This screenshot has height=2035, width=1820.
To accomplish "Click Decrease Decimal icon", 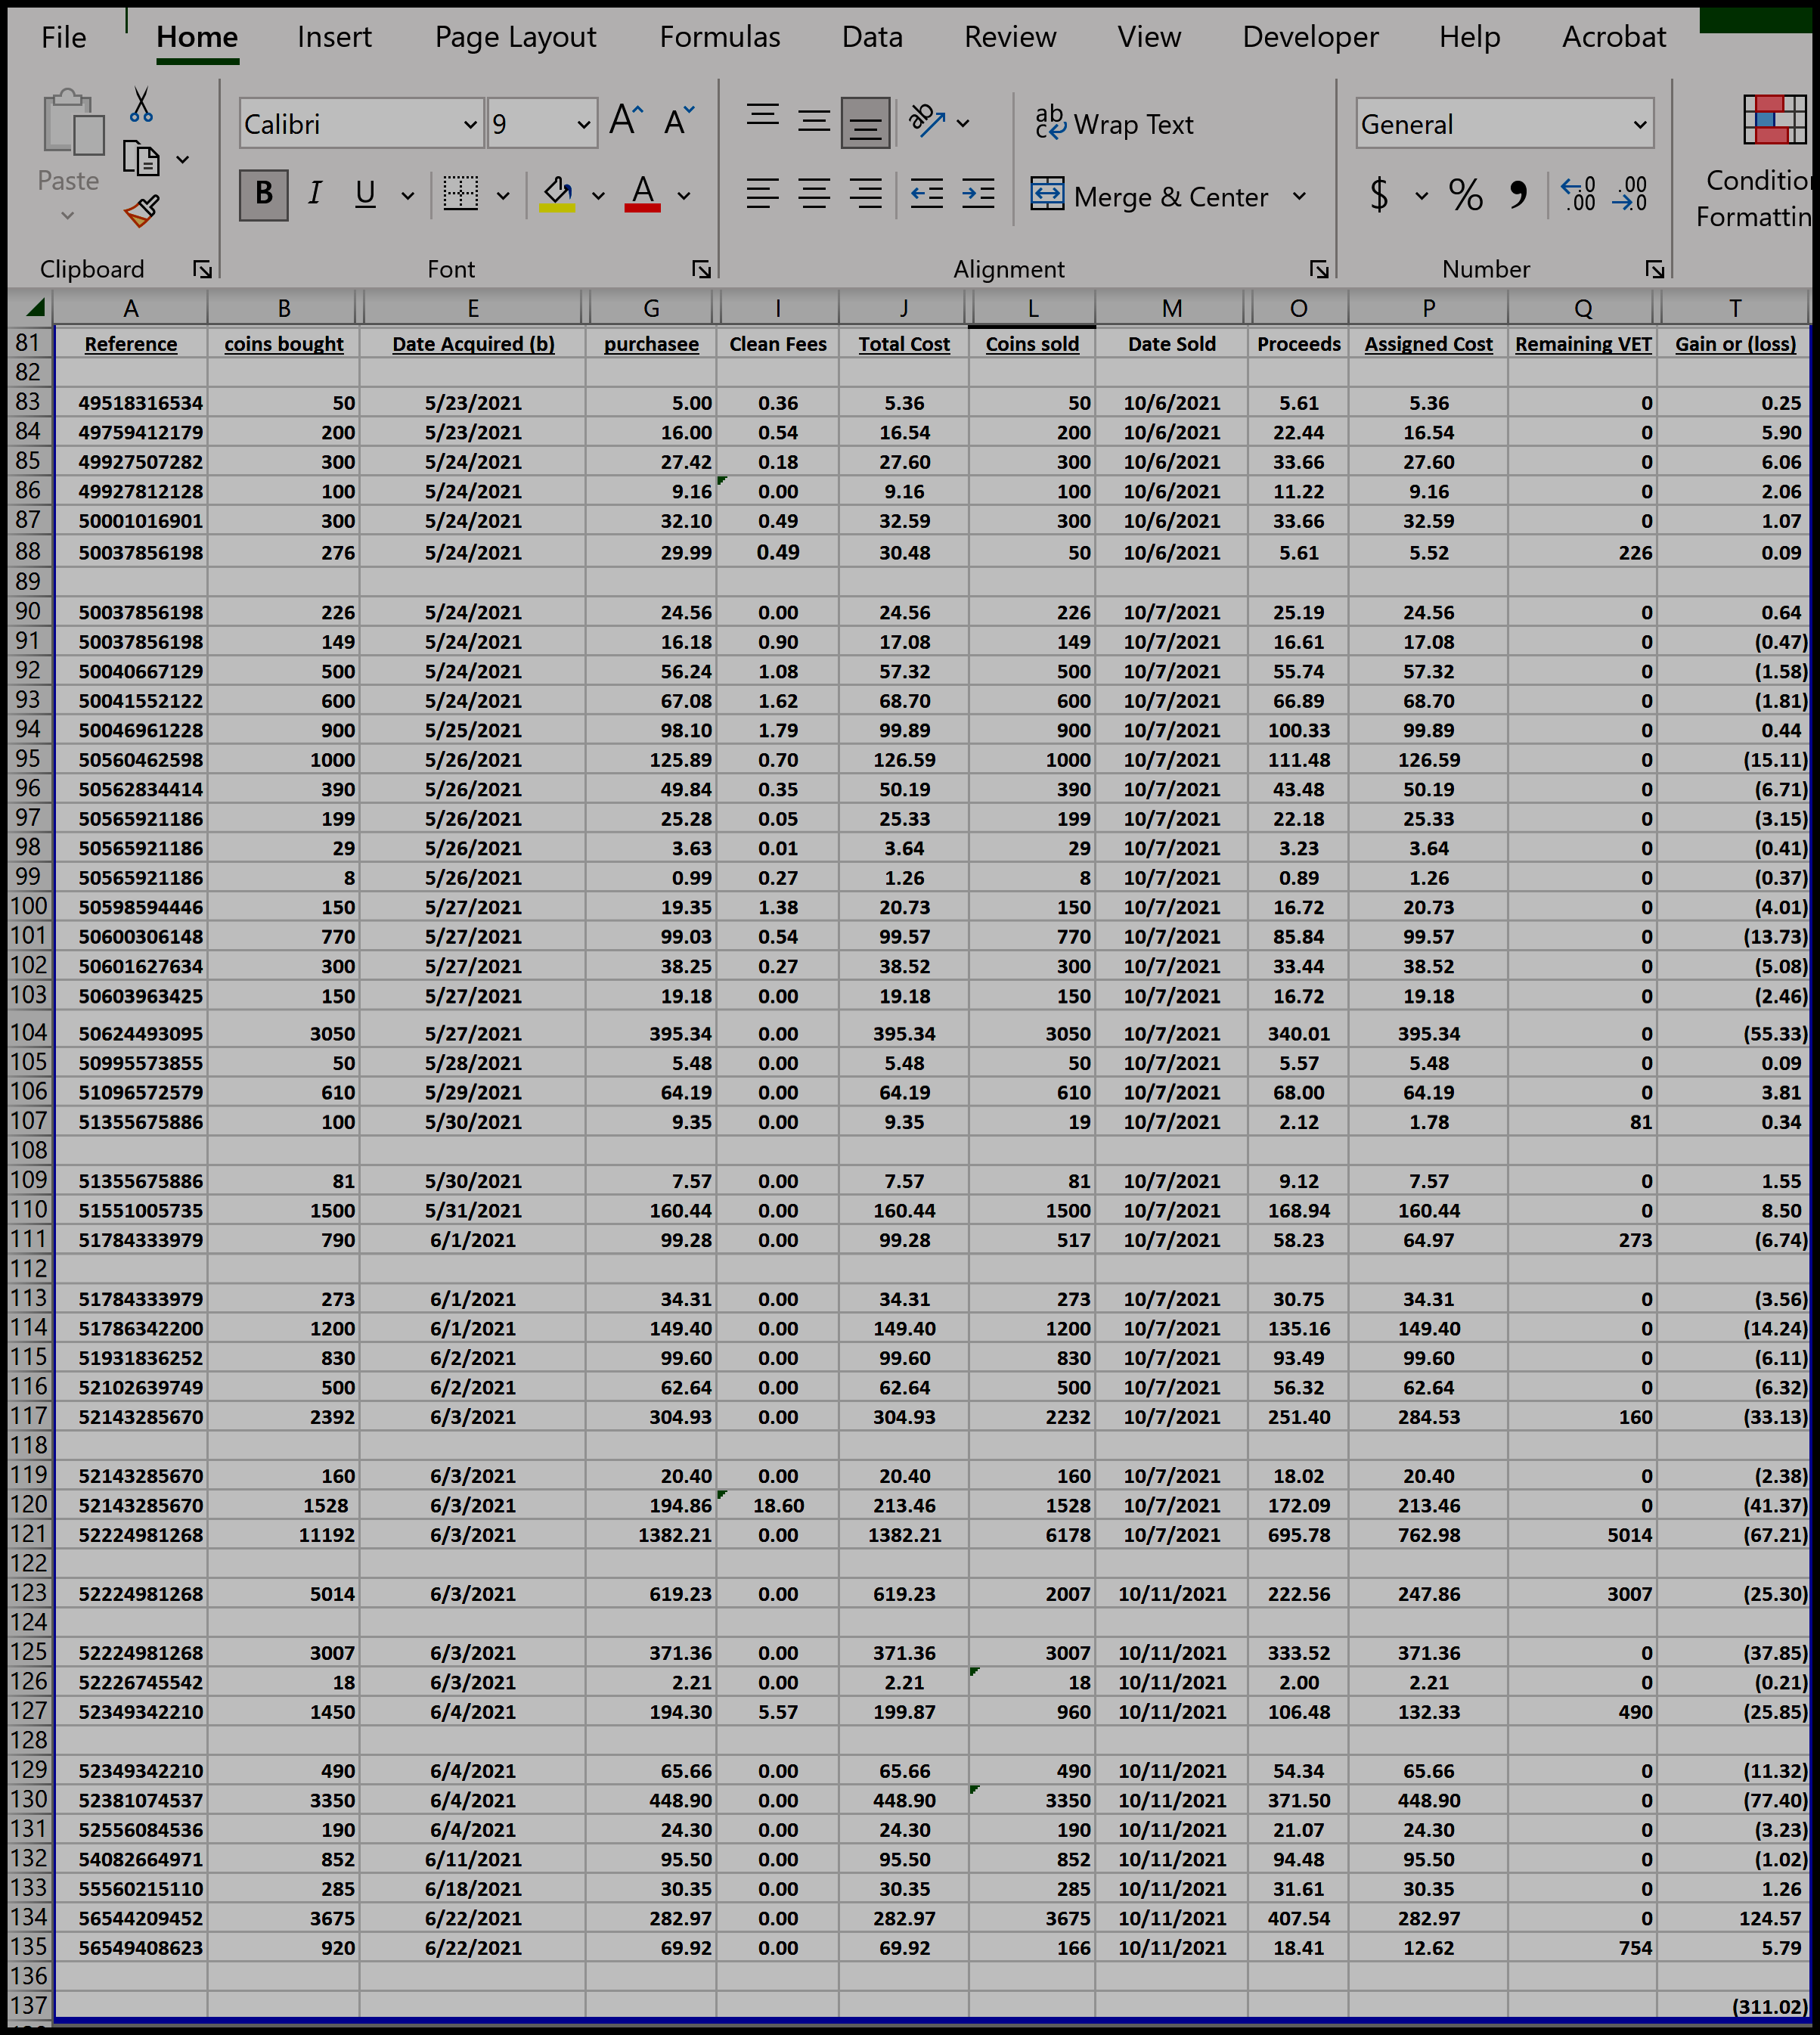I will 1630,194.
